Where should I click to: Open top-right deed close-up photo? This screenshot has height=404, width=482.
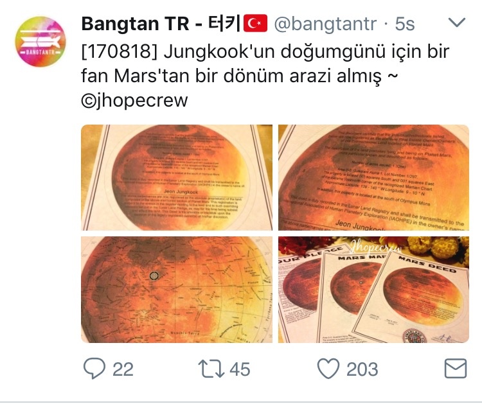click(374, 177)
